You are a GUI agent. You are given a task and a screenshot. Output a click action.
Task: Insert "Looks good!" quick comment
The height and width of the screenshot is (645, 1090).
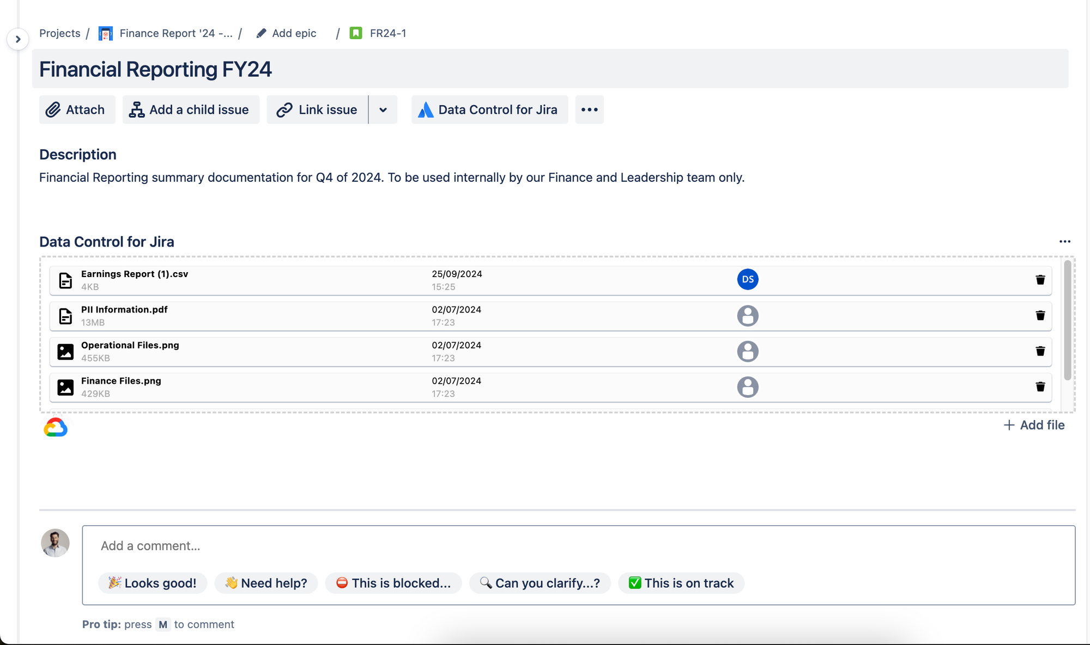click(x=153, y=583)
